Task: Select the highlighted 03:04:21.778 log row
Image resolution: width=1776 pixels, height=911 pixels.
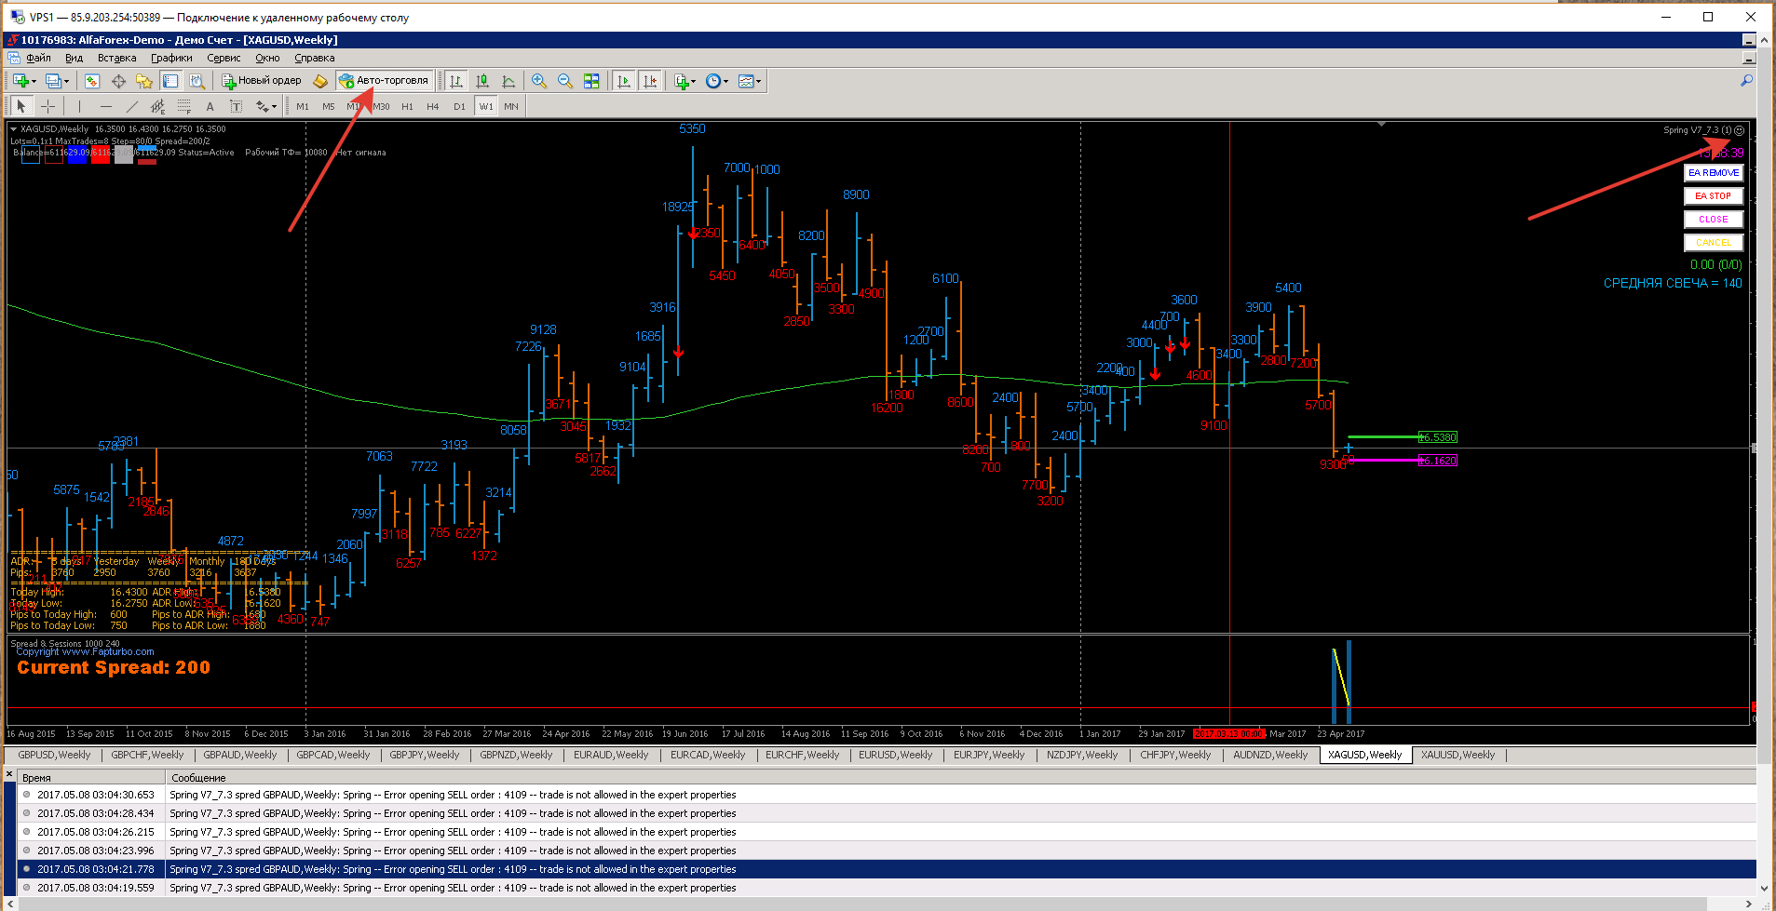Action: pos(887,869)
